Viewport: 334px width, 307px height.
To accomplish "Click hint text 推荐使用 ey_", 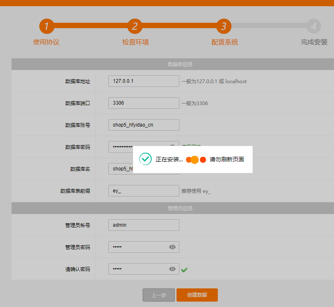I will pos(196,191).
